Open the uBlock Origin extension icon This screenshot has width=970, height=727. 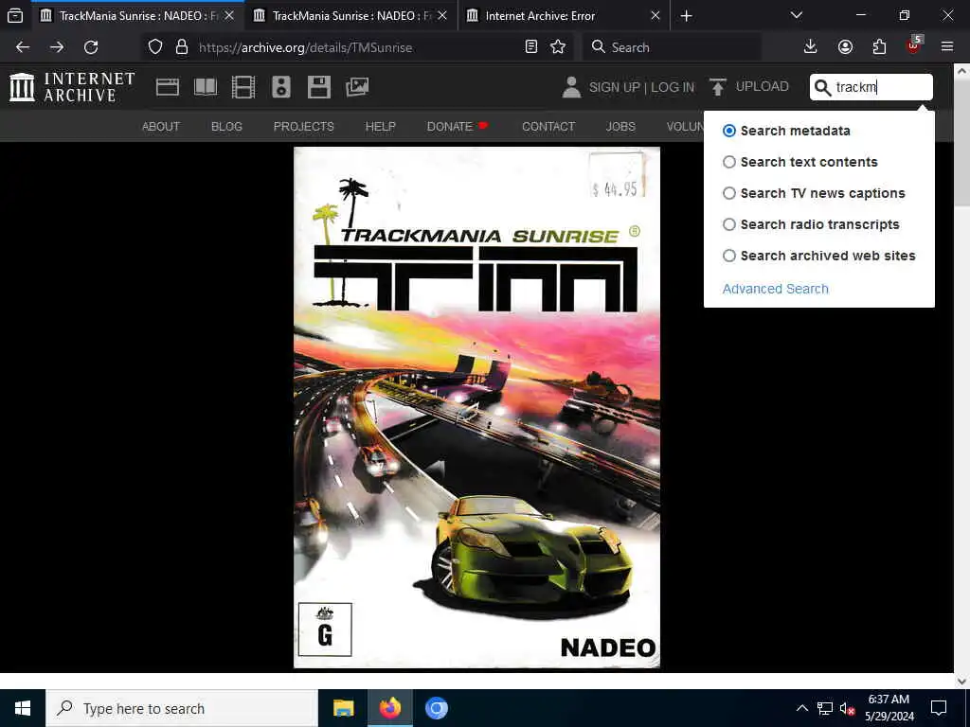click(914, 45)
